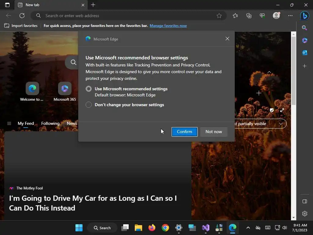Close the Microsoft Edge dialog
Screen dimensions: 313x235
(227, 39)
